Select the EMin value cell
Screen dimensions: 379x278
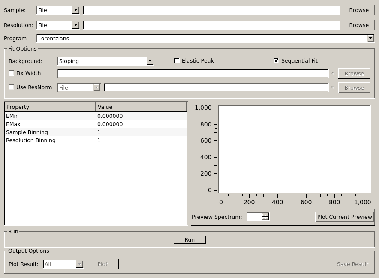point(141,116)
